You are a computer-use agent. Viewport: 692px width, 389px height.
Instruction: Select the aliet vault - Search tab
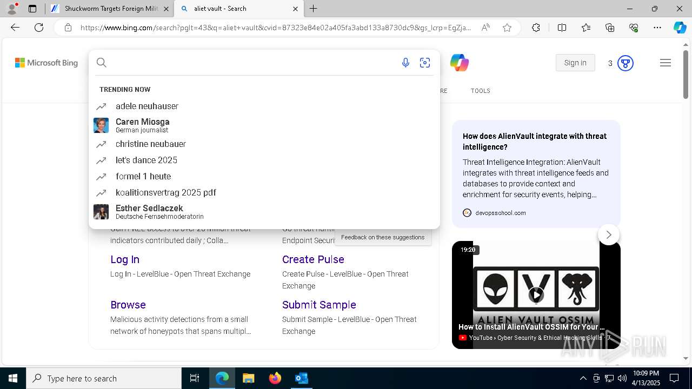point(239,9)
